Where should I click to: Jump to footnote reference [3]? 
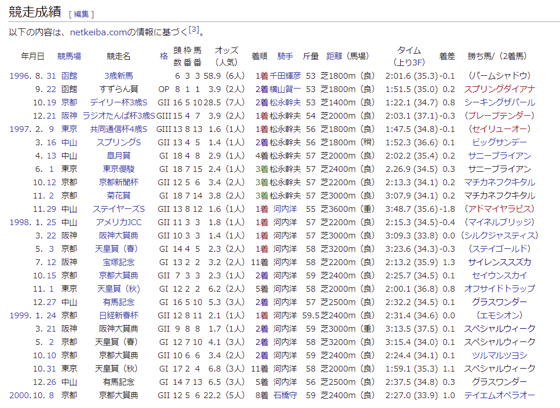(194, 30)
